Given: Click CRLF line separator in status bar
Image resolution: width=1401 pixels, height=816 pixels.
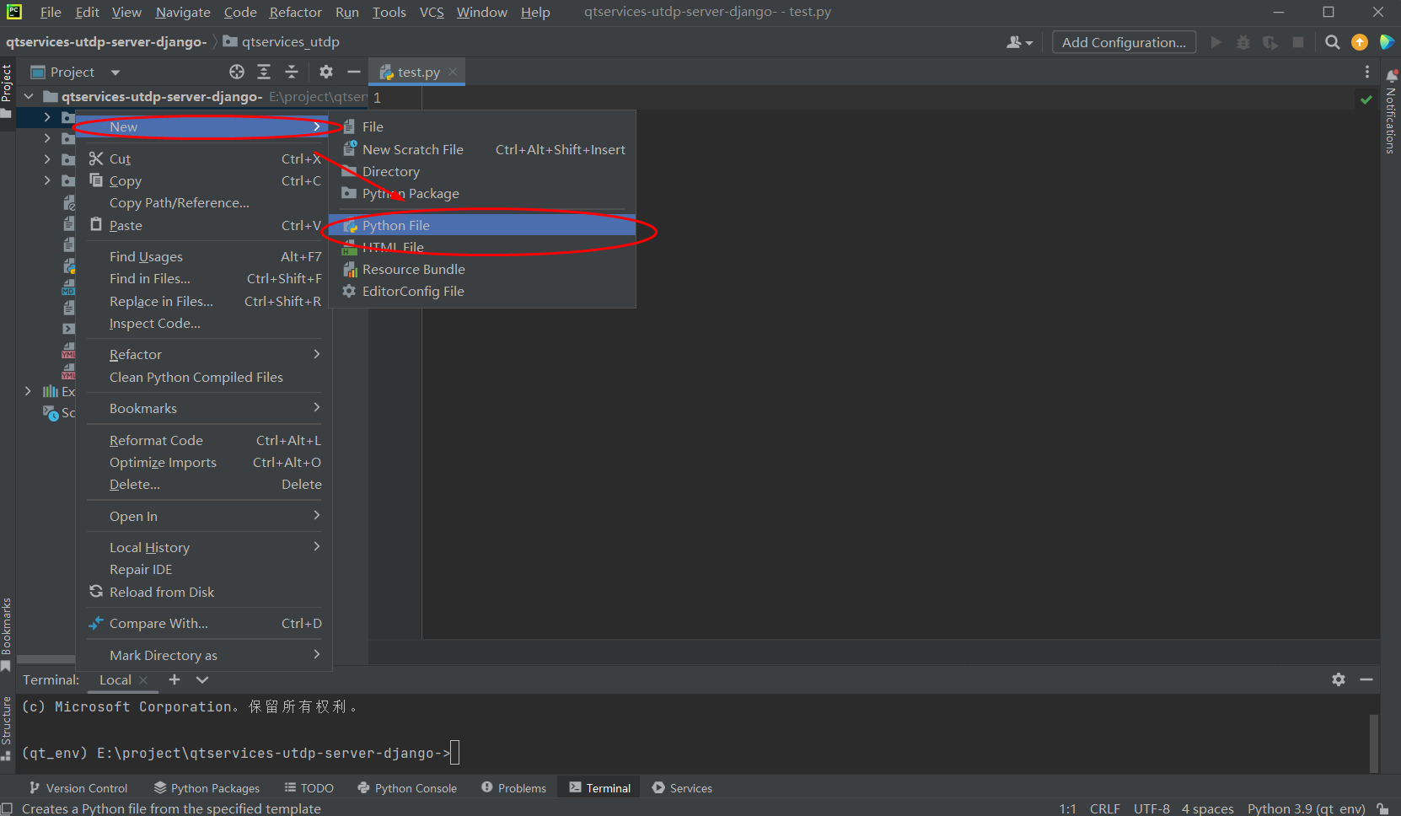Looking at the screenshot, I should click(x=1104, y=808).
